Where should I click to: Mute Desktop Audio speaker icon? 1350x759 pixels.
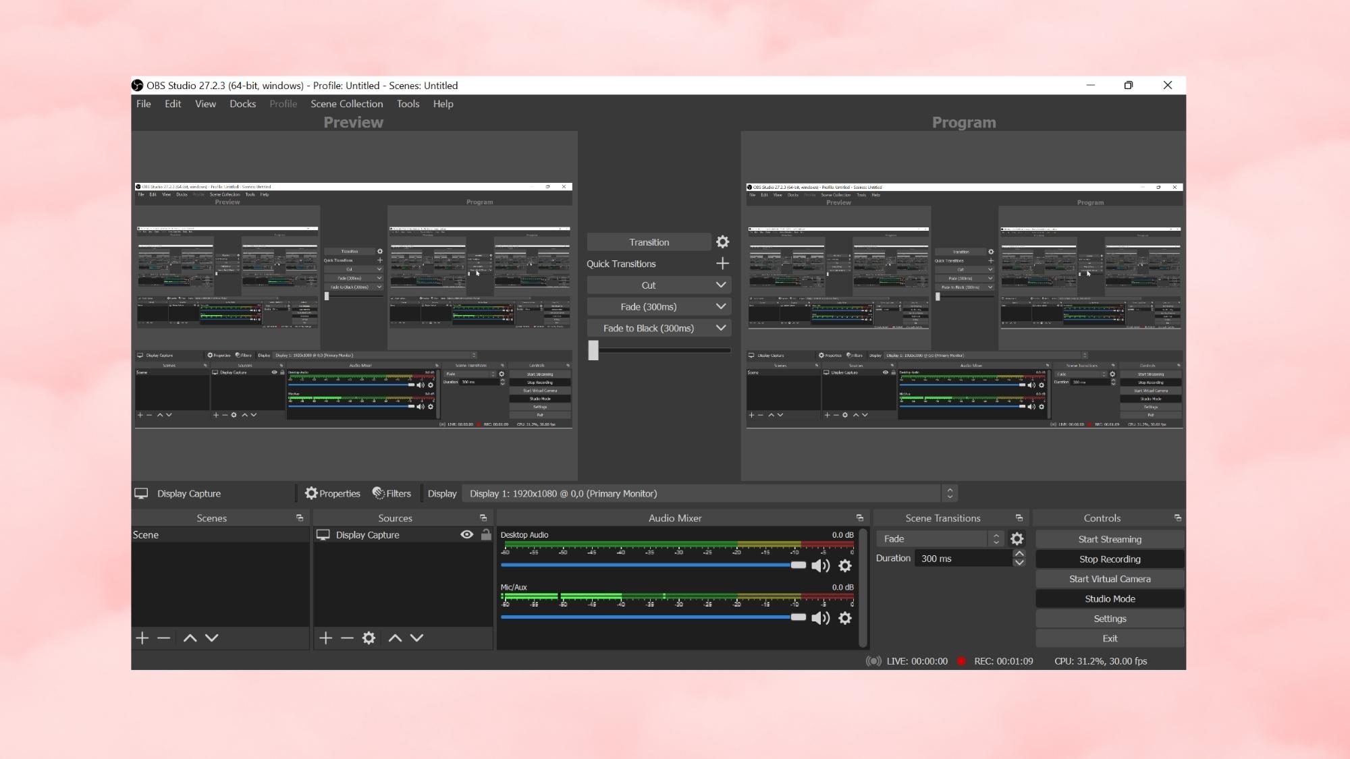pos(819,565)
